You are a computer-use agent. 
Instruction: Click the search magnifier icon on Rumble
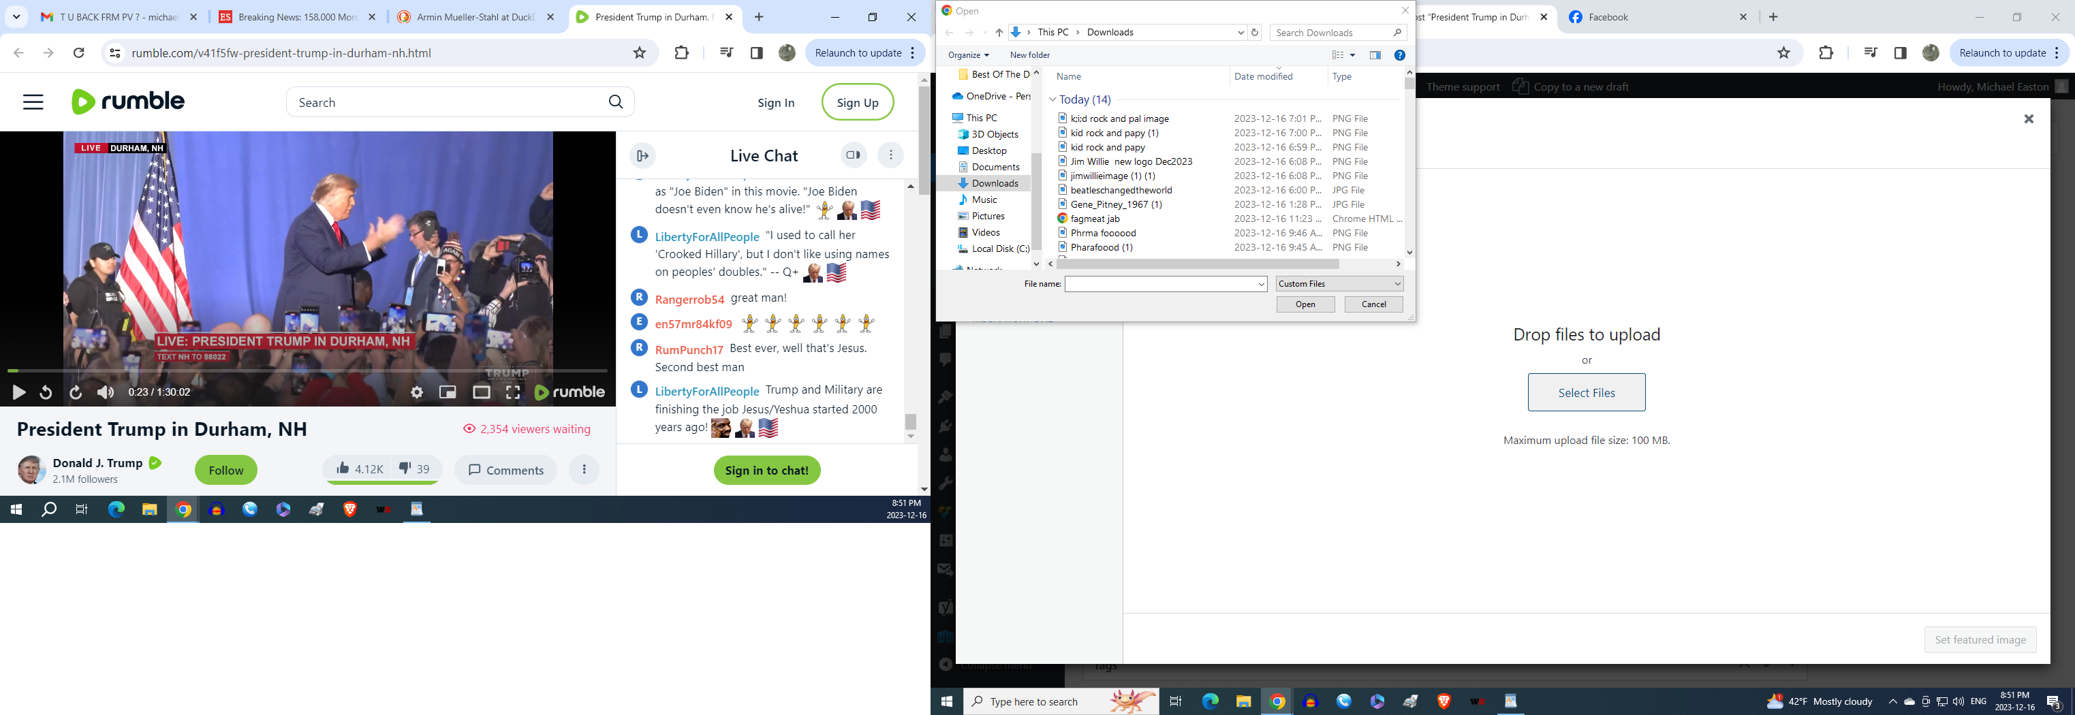(x=615, y=102)
